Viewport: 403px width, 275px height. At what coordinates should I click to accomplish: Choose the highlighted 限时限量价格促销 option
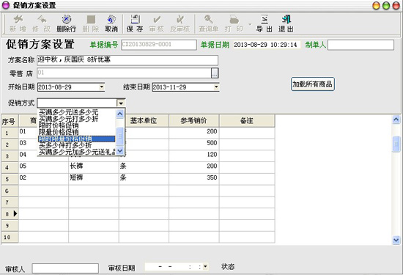[x=77, y=139]
